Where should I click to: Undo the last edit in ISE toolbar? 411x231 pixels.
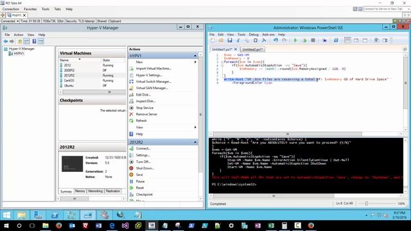tap(275, 40)
